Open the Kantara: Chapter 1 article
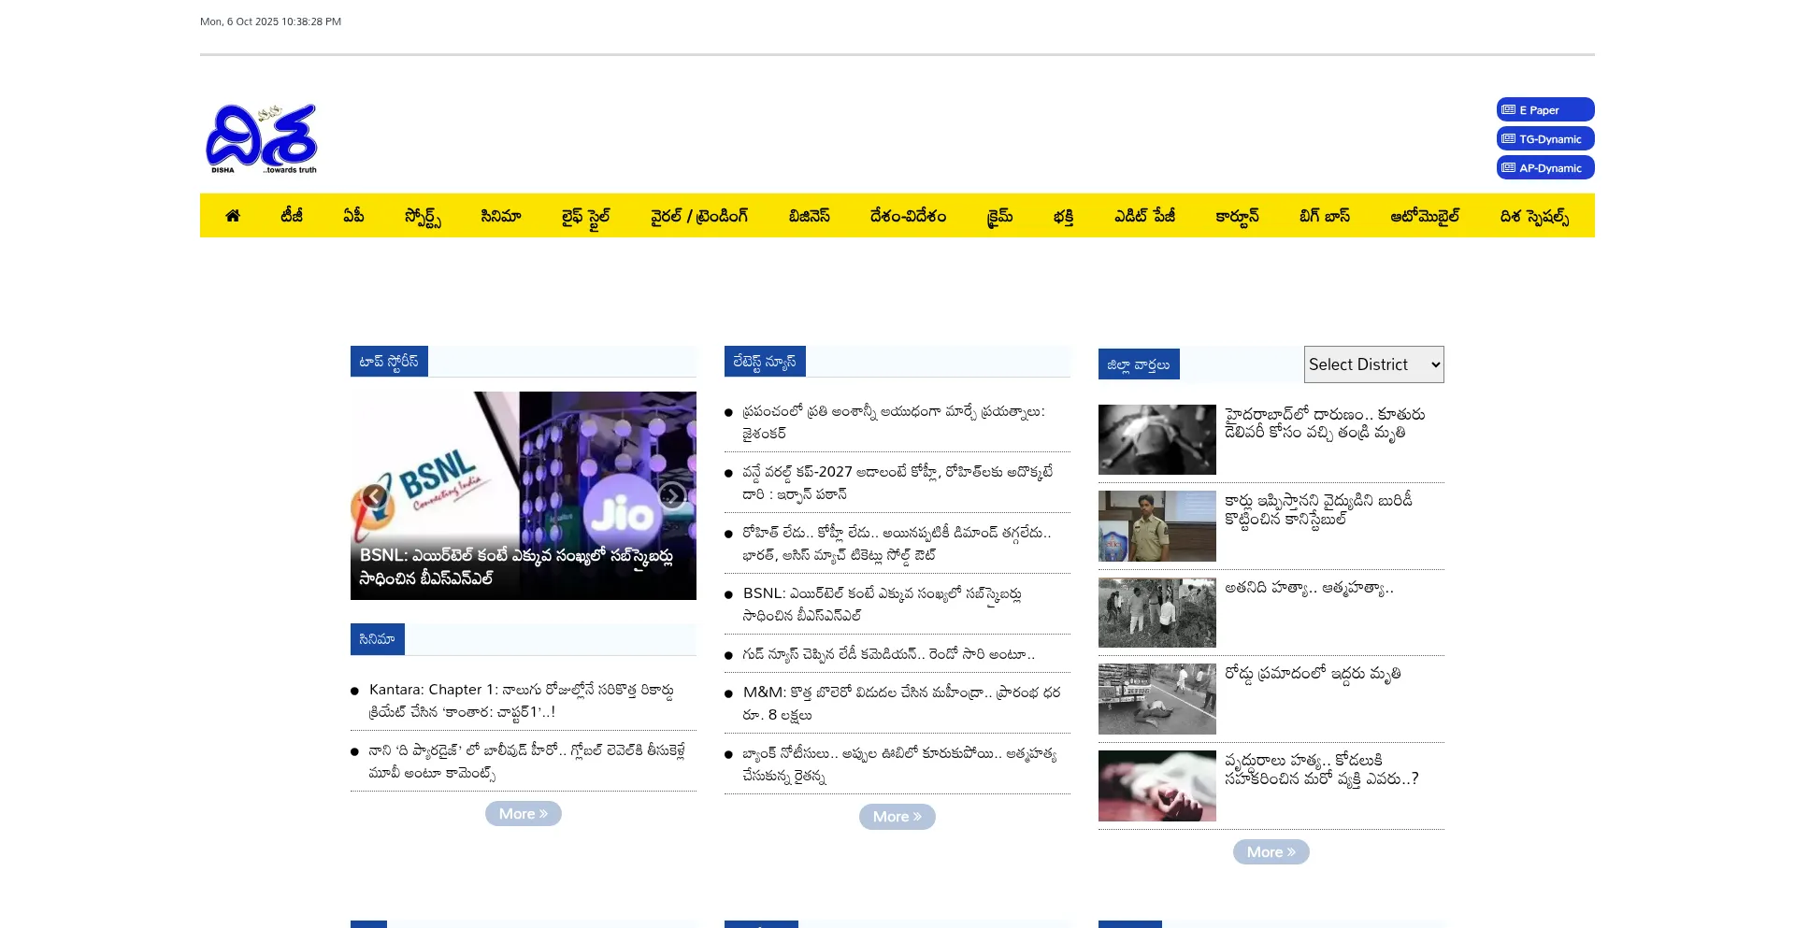This screenshot has width=1795, height=928. (521, 700)
